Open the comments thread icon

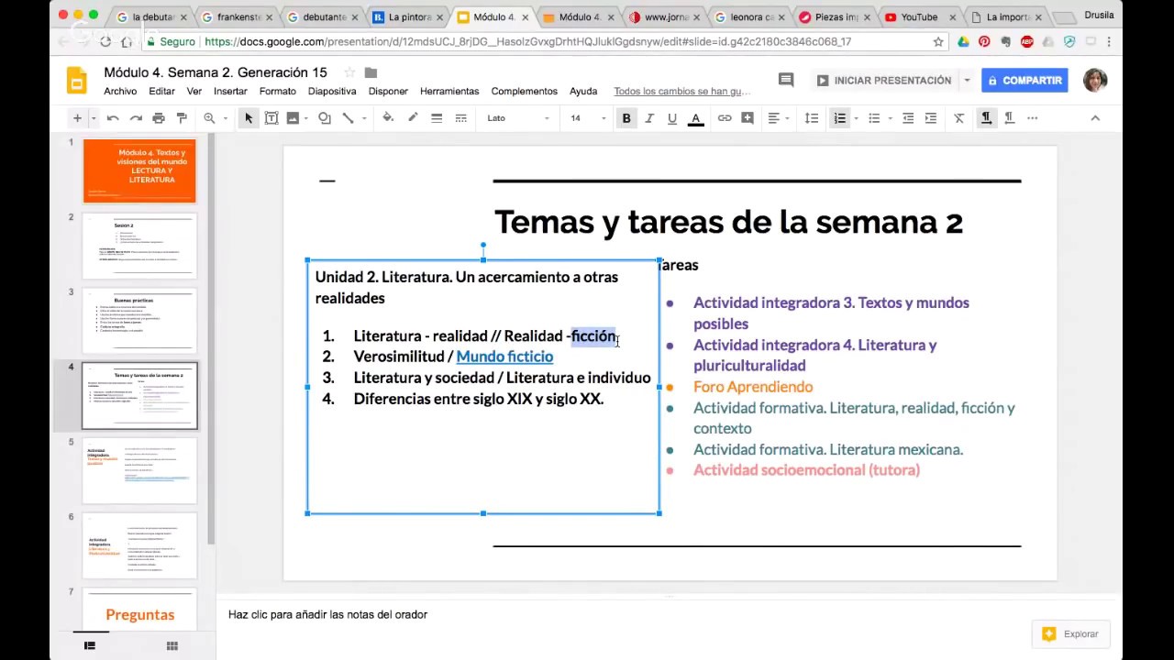point(786,81)
